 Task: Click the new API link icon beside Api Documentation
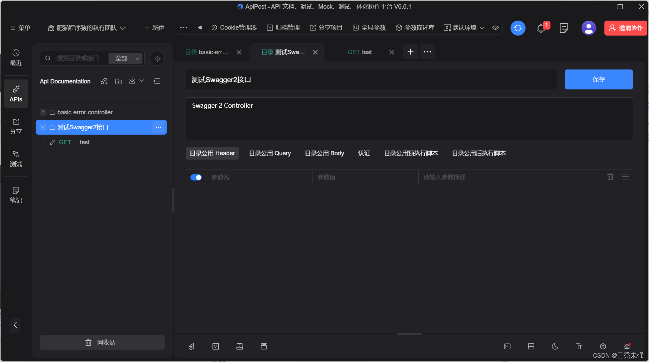pos(104,81)
